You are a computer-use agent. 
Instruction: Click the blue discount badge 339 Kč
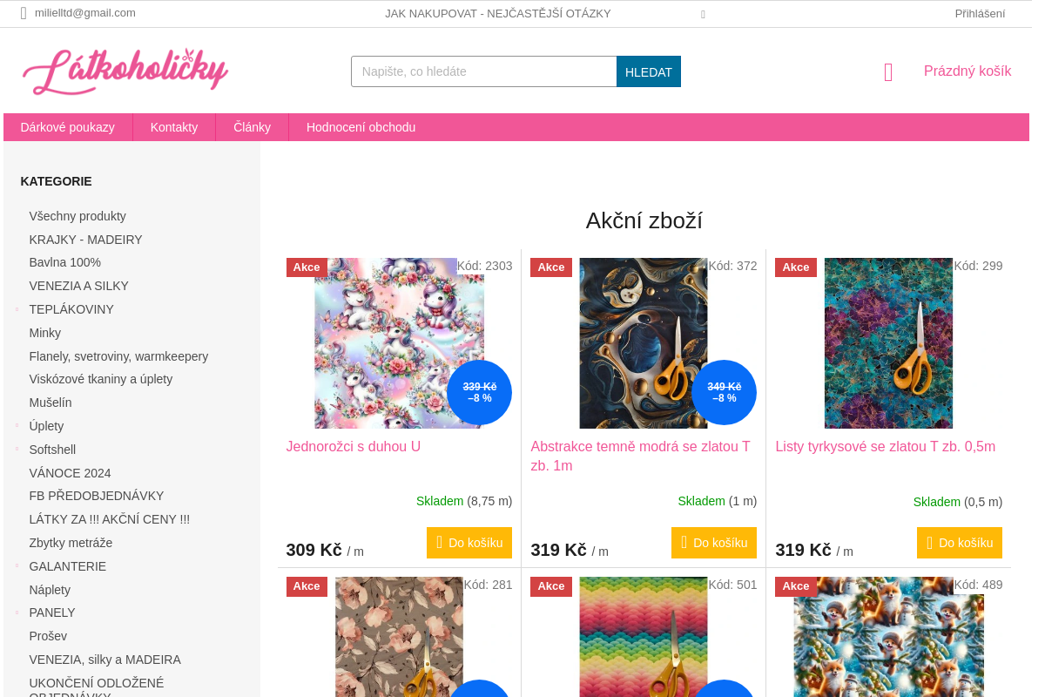(x=479, y=392)
